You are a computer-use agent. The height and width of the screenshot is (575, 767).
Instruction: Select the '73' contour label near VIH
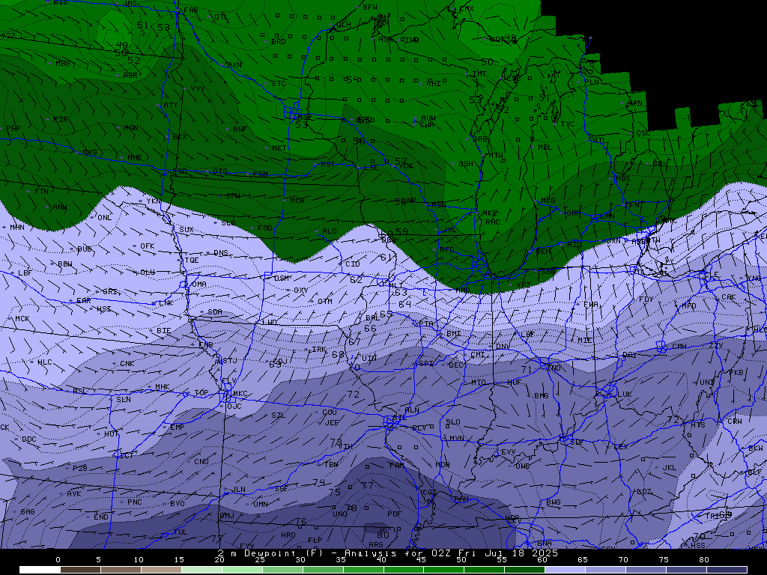336,442
